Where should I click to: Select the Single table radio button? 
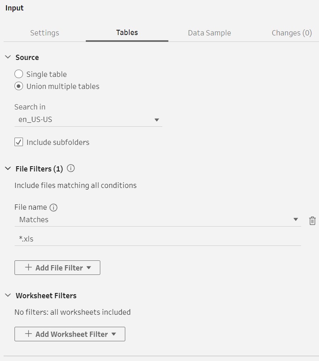(19, 74)
